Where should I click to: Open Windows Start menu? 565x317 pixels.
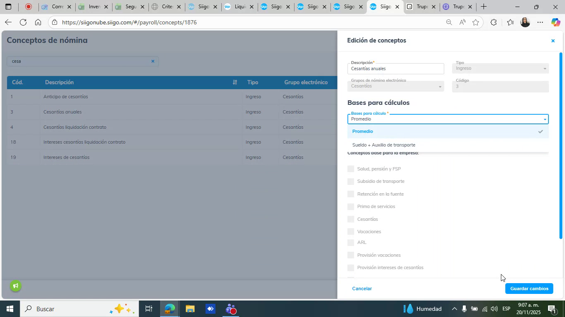pos(9,309)
